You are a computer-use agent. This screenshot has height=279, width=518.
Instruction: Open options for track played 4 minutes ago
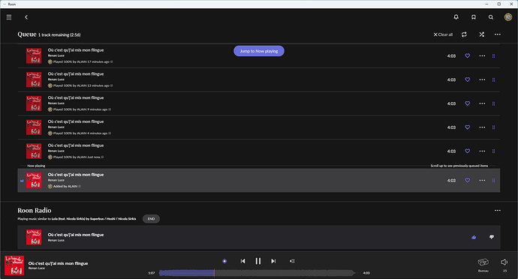(x=482, y=127)
